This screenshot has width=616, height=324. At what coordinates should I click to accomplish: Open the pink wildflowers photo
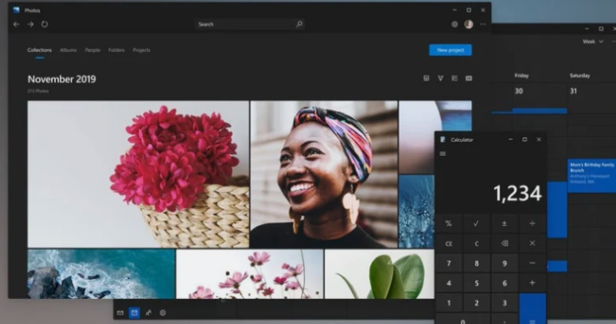pos(250,274)
